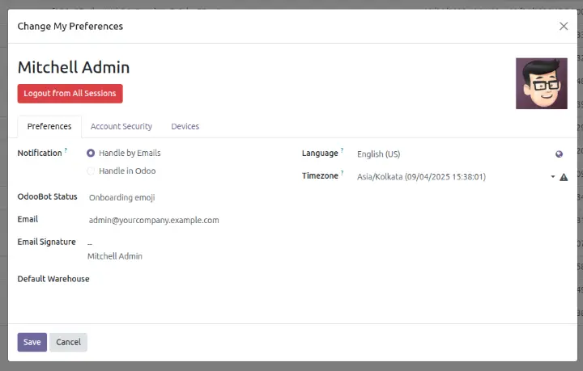Click into the Email address field
The height and width of the screenshot is (371, 583).
(186, 220)
